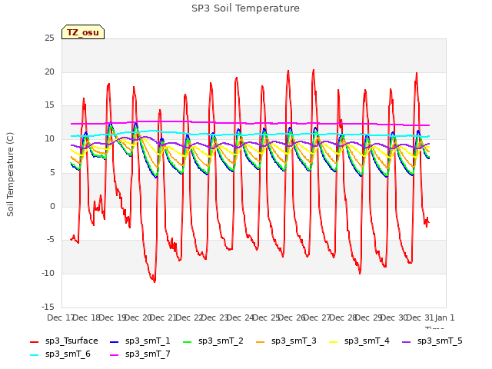492x369 pixels.
Task: Select the sp3_smT_1 legend label
Action: pos(148,341)
